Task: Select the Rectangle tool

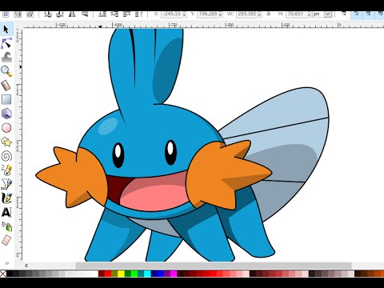Action: 6,100
